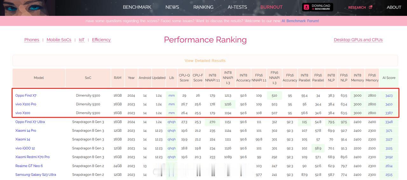The width and height of the screenshot is (407, 180).
Task: Click AI Score 3171 link
Action: tap(389, 131)
